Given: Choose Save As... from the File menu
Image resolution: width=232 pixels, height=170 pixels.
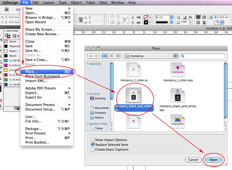Looking at the screenshot, I should click(x=47, y=51).
